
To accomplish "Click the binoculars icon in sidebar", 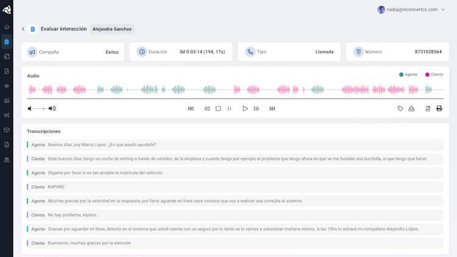I will [x=7, y=160].
